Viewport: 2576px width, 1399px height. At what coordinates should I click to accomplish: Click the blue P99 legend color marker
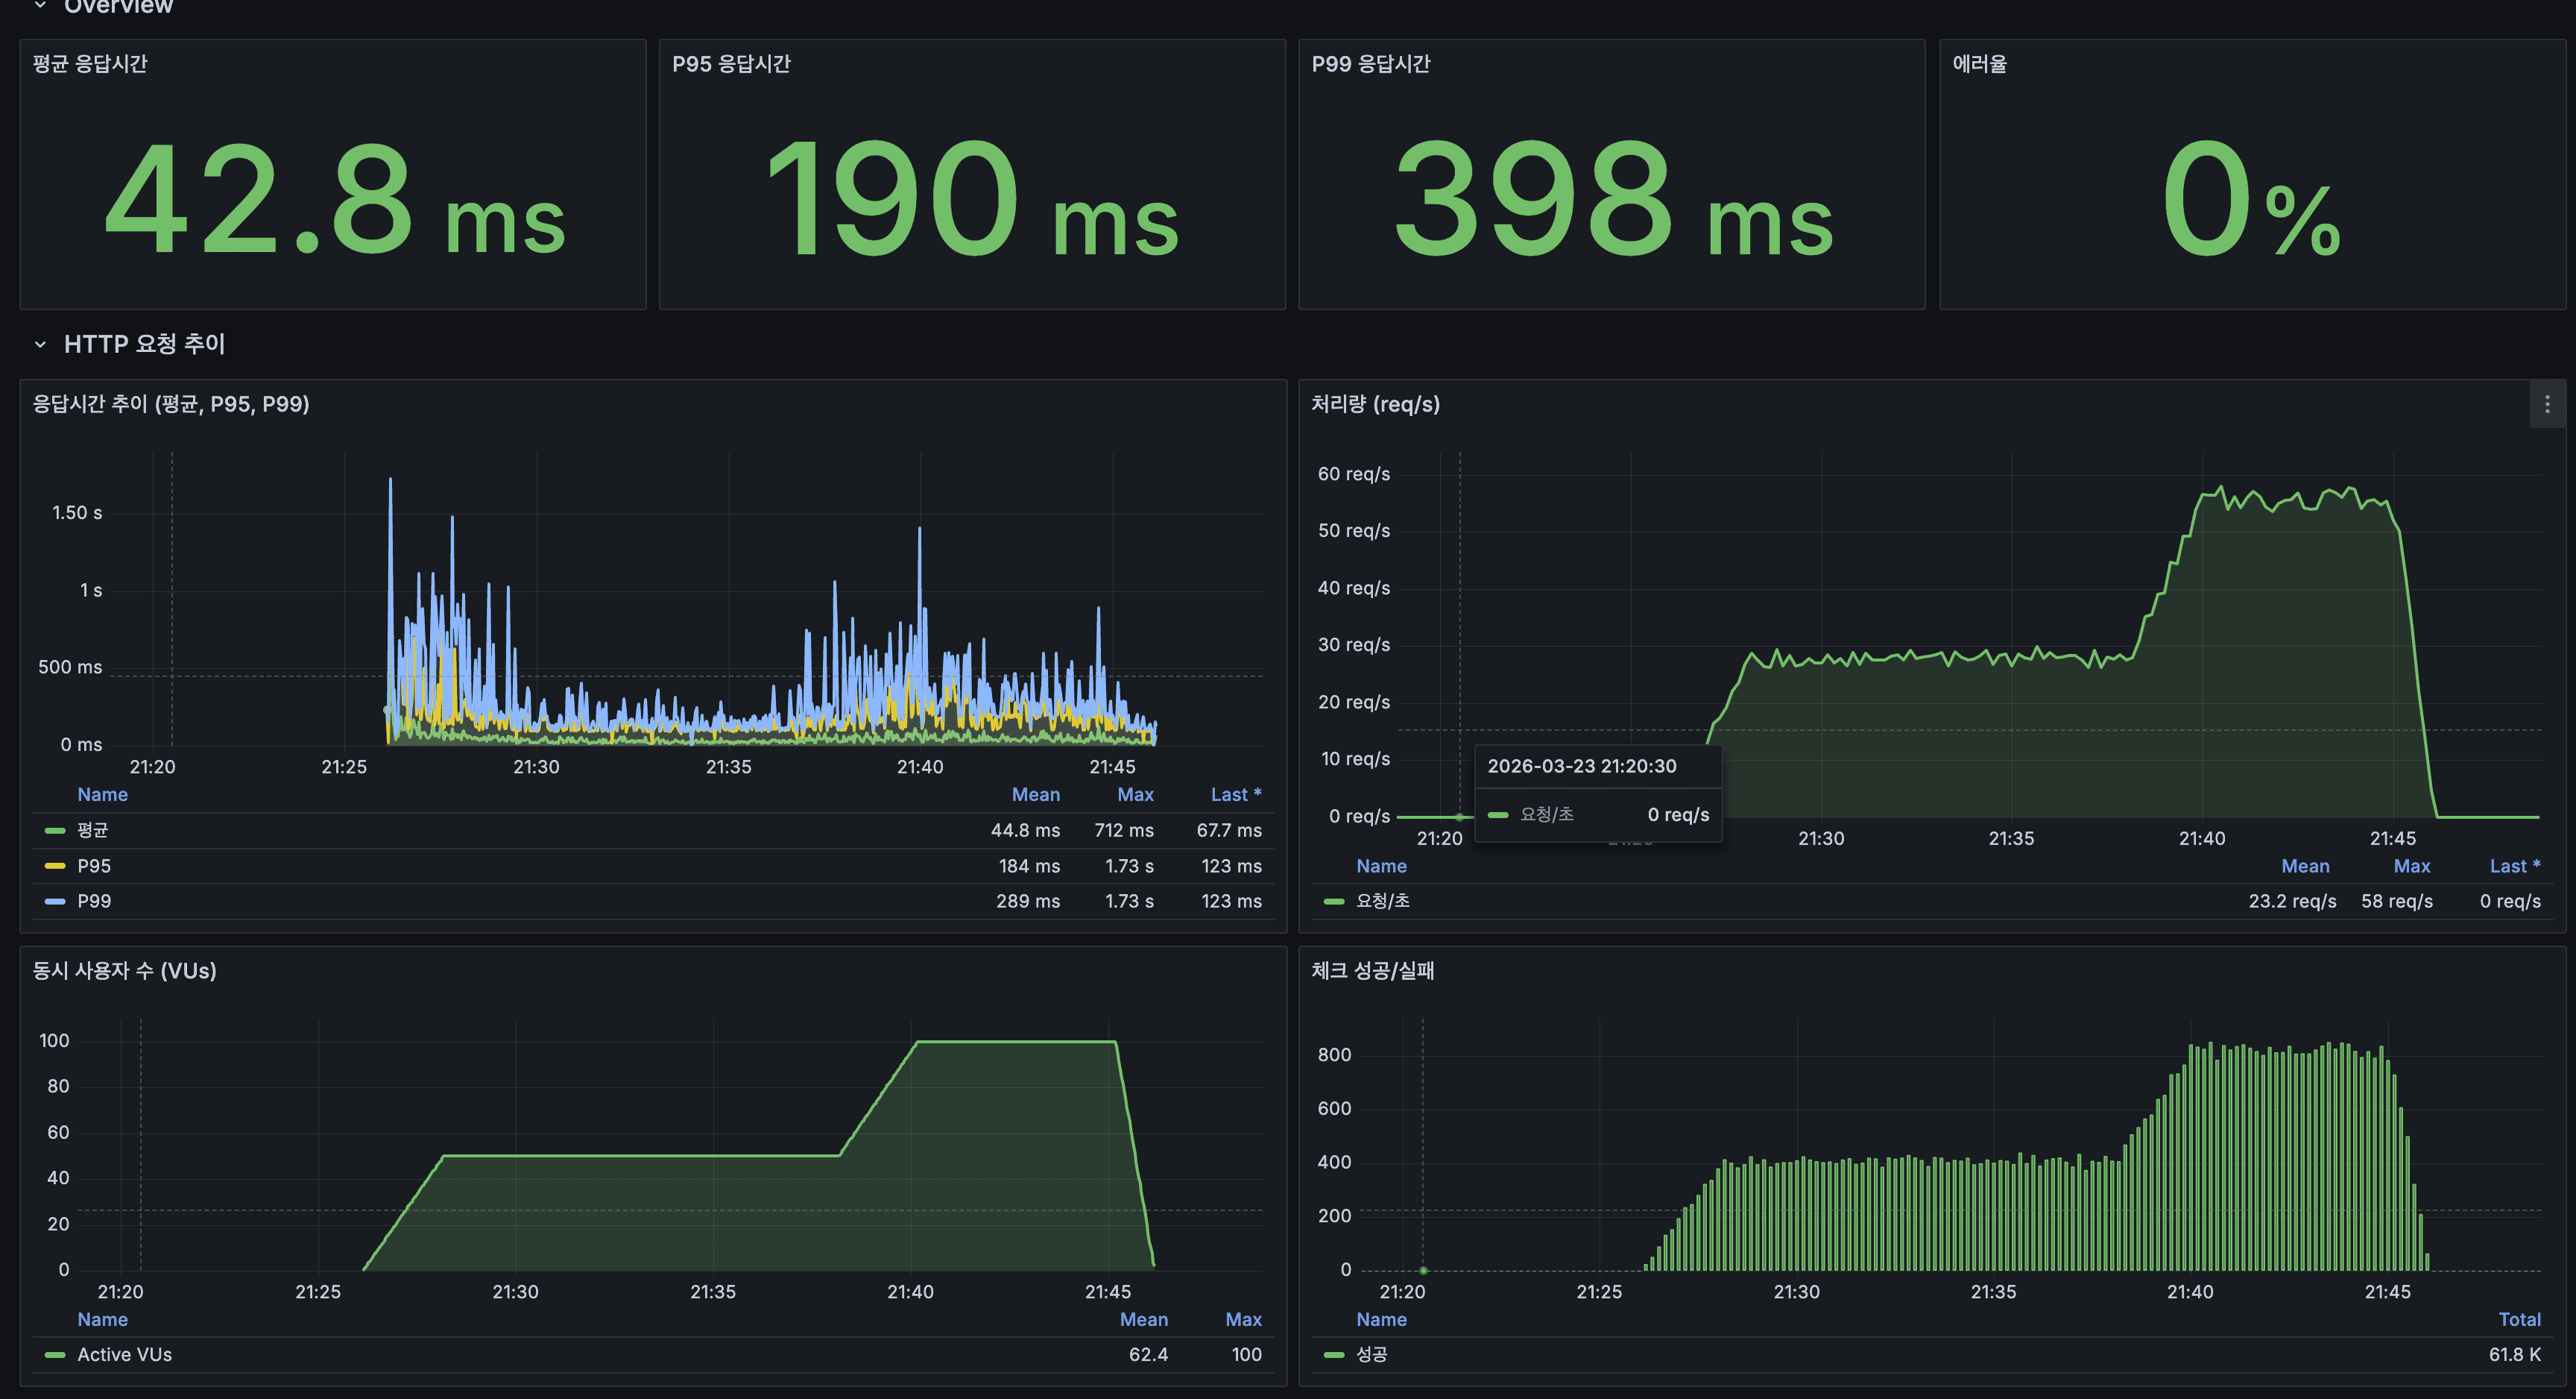click(x=55, y=902)
